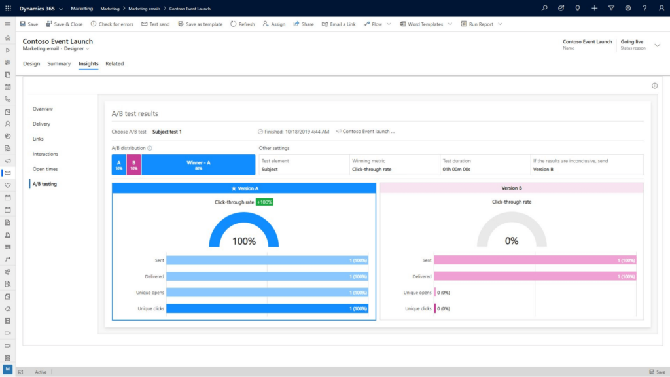Select the Refresh icon on the command bar
670x377 pixels.
(x=242, y=24)
